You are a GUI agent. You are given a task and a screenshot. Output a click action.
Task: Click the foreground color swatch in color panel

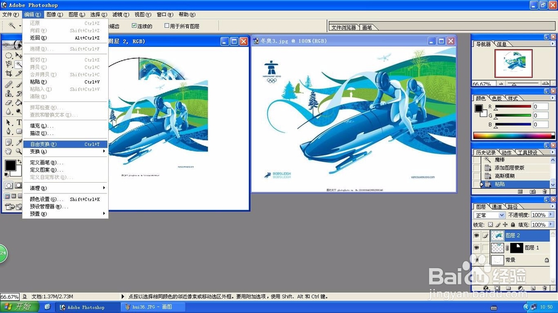pos(479,109)
